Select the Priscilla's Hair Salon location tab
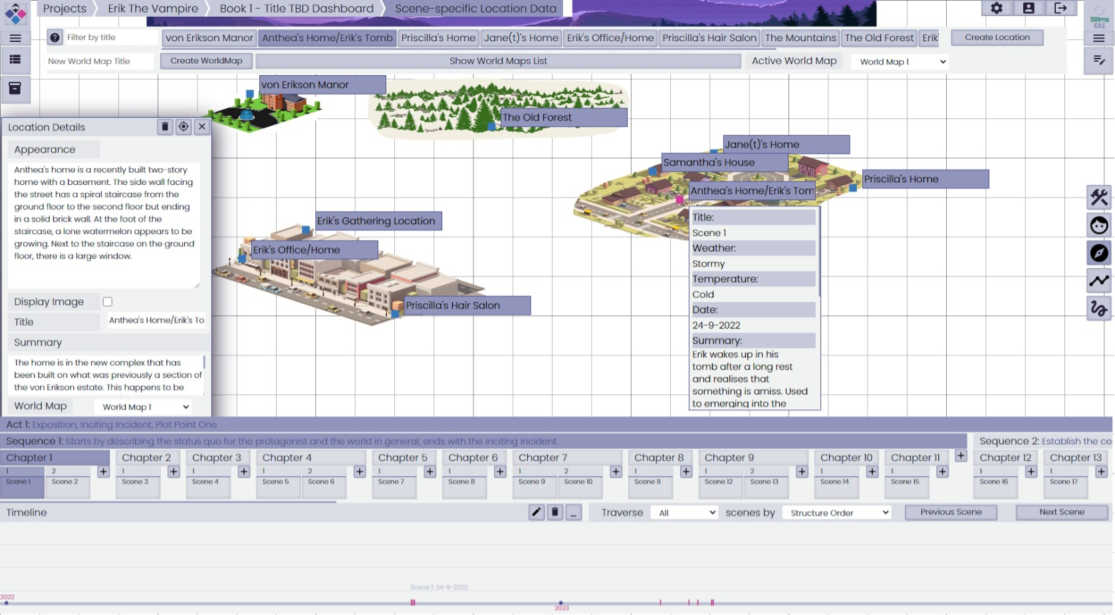 click(709, 38)
